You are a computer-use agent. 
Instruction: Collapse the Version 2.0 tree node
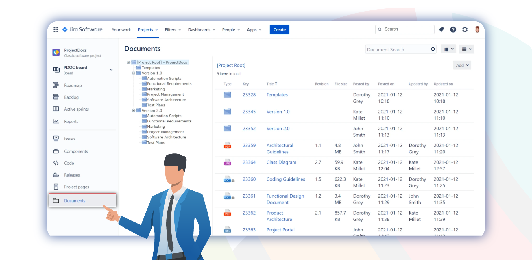134,111
